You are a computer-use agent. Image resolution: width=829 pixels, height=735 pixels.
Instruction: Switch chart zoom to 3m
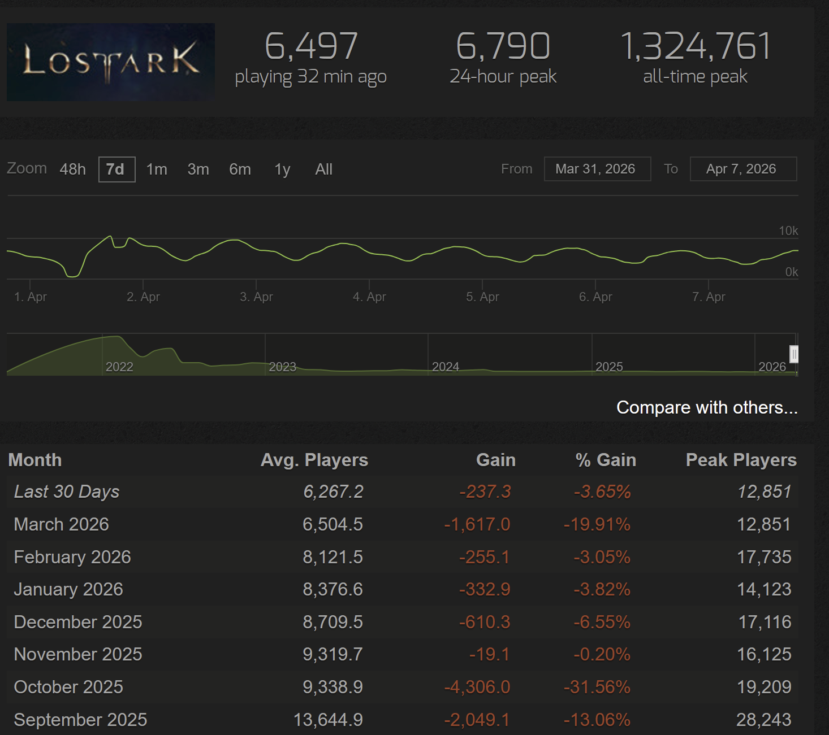(198, 169)
